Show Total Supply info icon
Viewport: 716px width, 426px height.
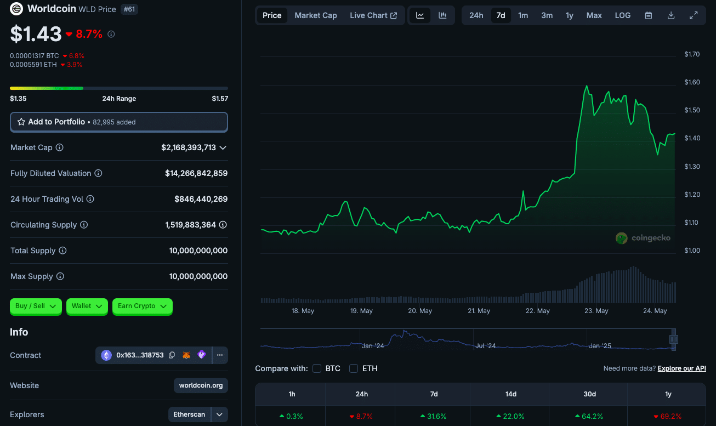62,251
